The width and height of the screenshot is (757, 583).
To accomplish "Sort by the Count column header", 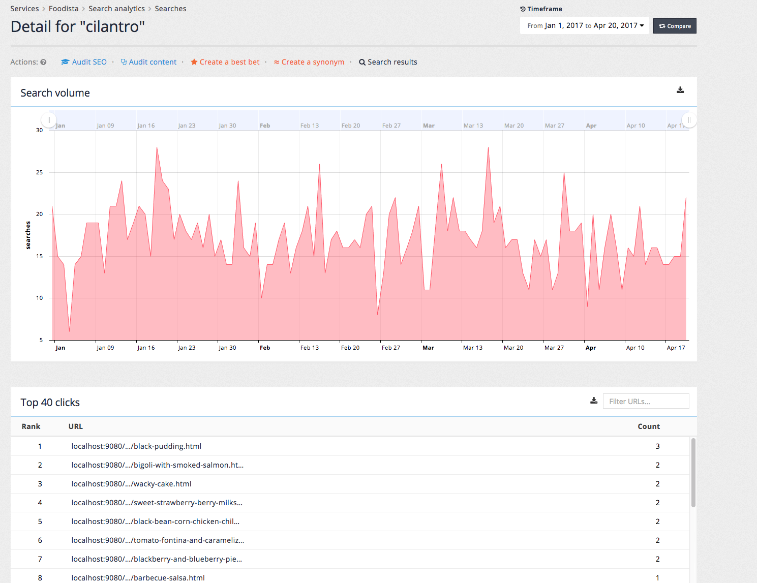I will tap(648, 426).
